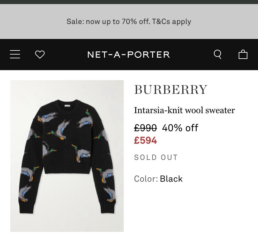
Task: Click the Intarsia-knit wool sweater title
Action: [x=184, y=110]
